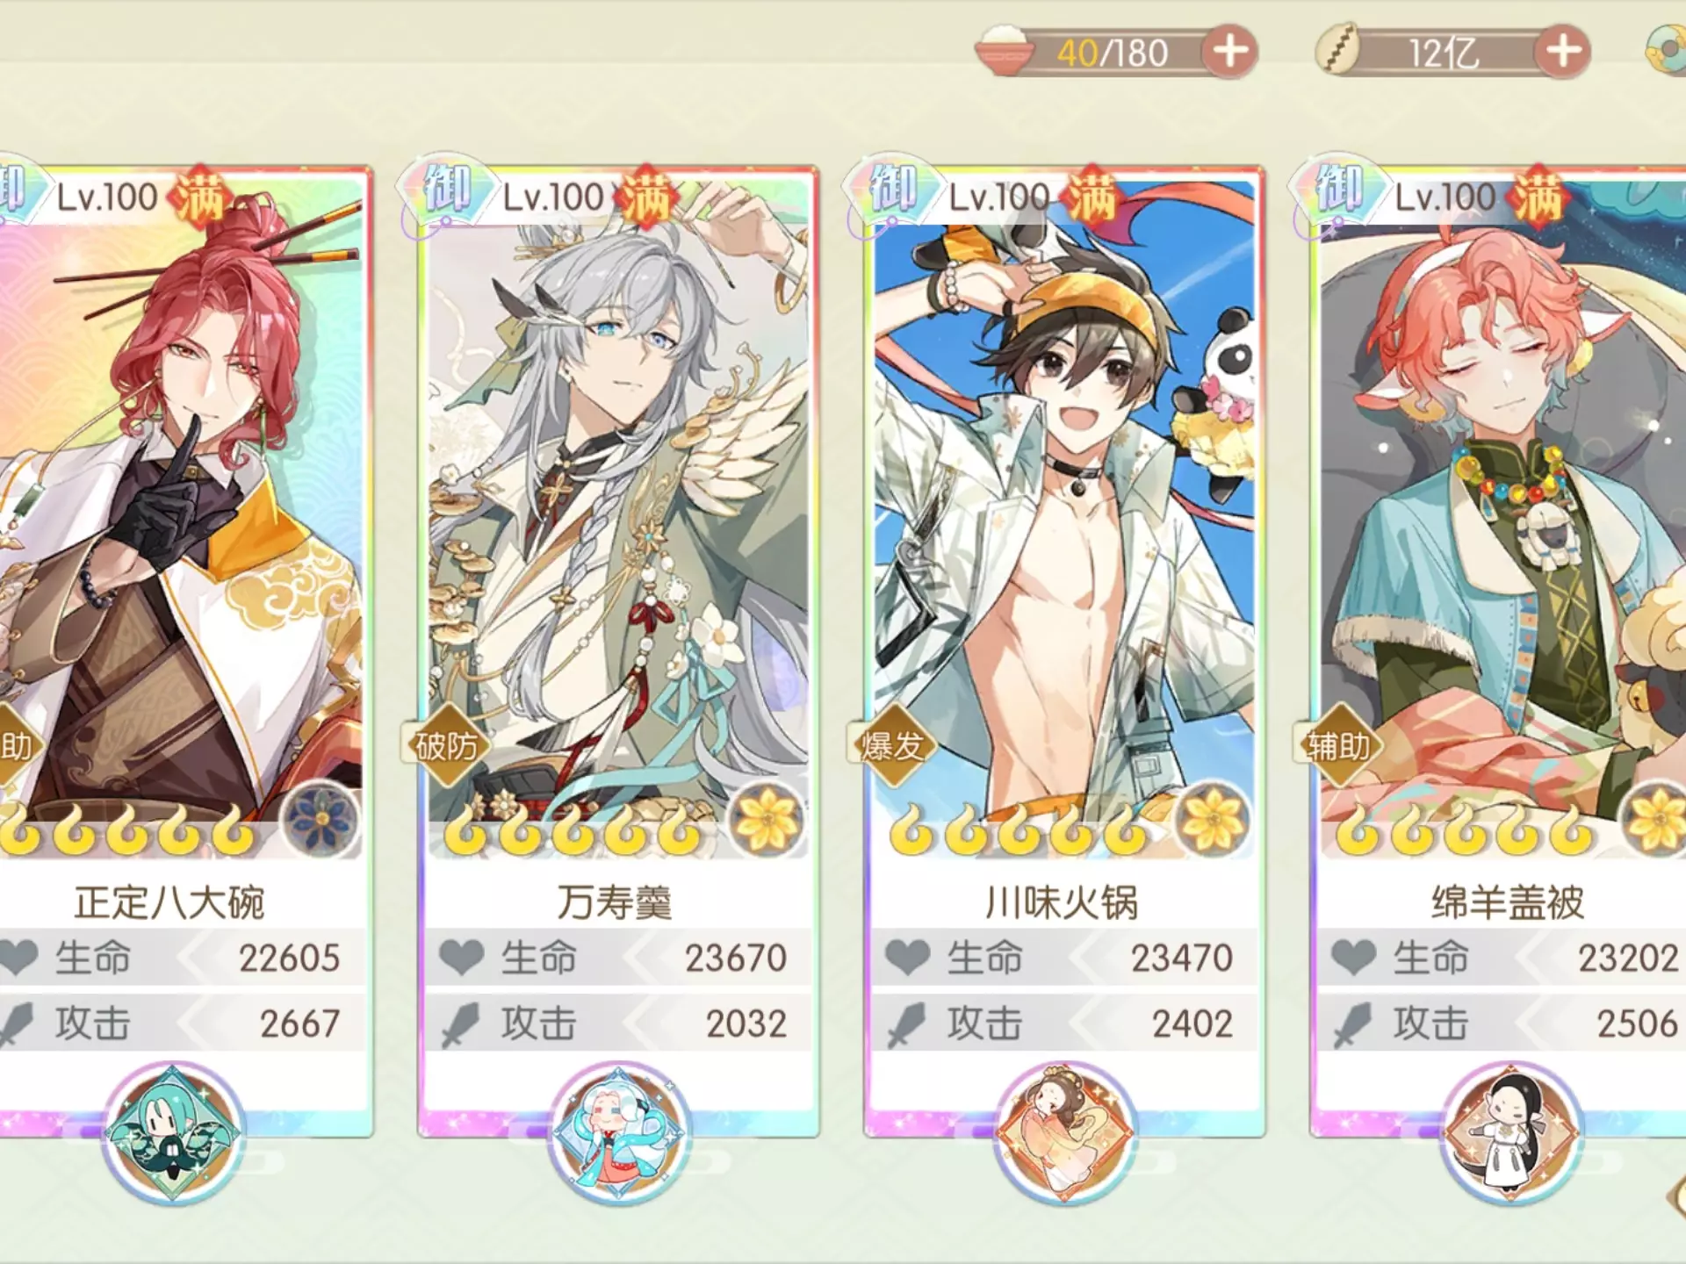Select the 正定八大碗 character portrait
The height and width of the screenshot is (1264, 1686).
click(176, 527)
